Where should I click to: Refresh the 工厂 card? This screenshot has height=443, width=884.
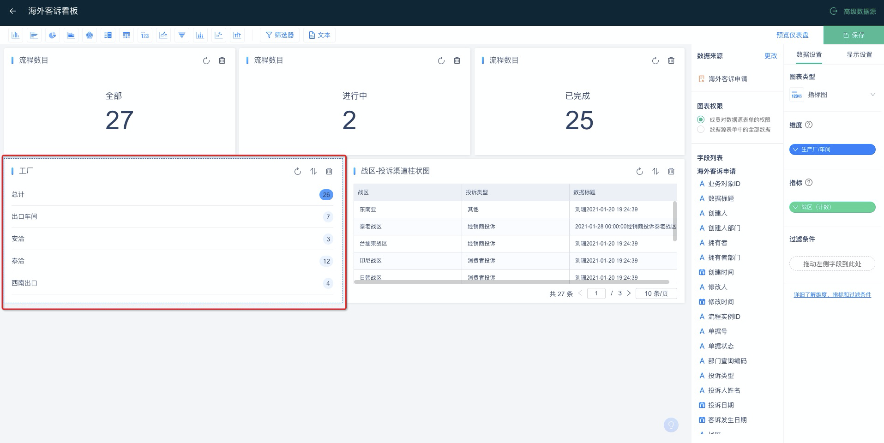[298, 171]
